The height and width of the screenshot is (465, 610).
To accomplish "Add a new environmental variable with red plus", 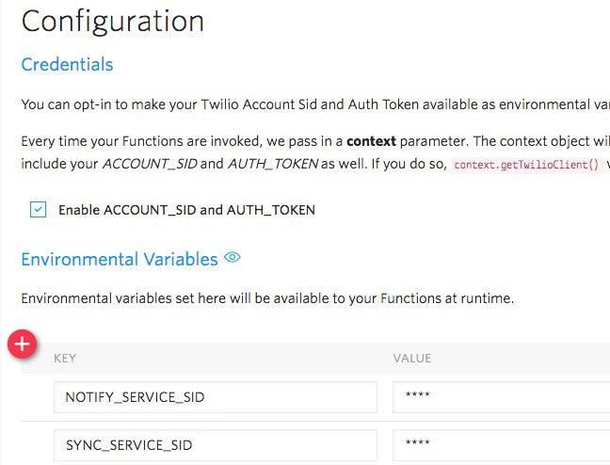I will pos(23,344).
